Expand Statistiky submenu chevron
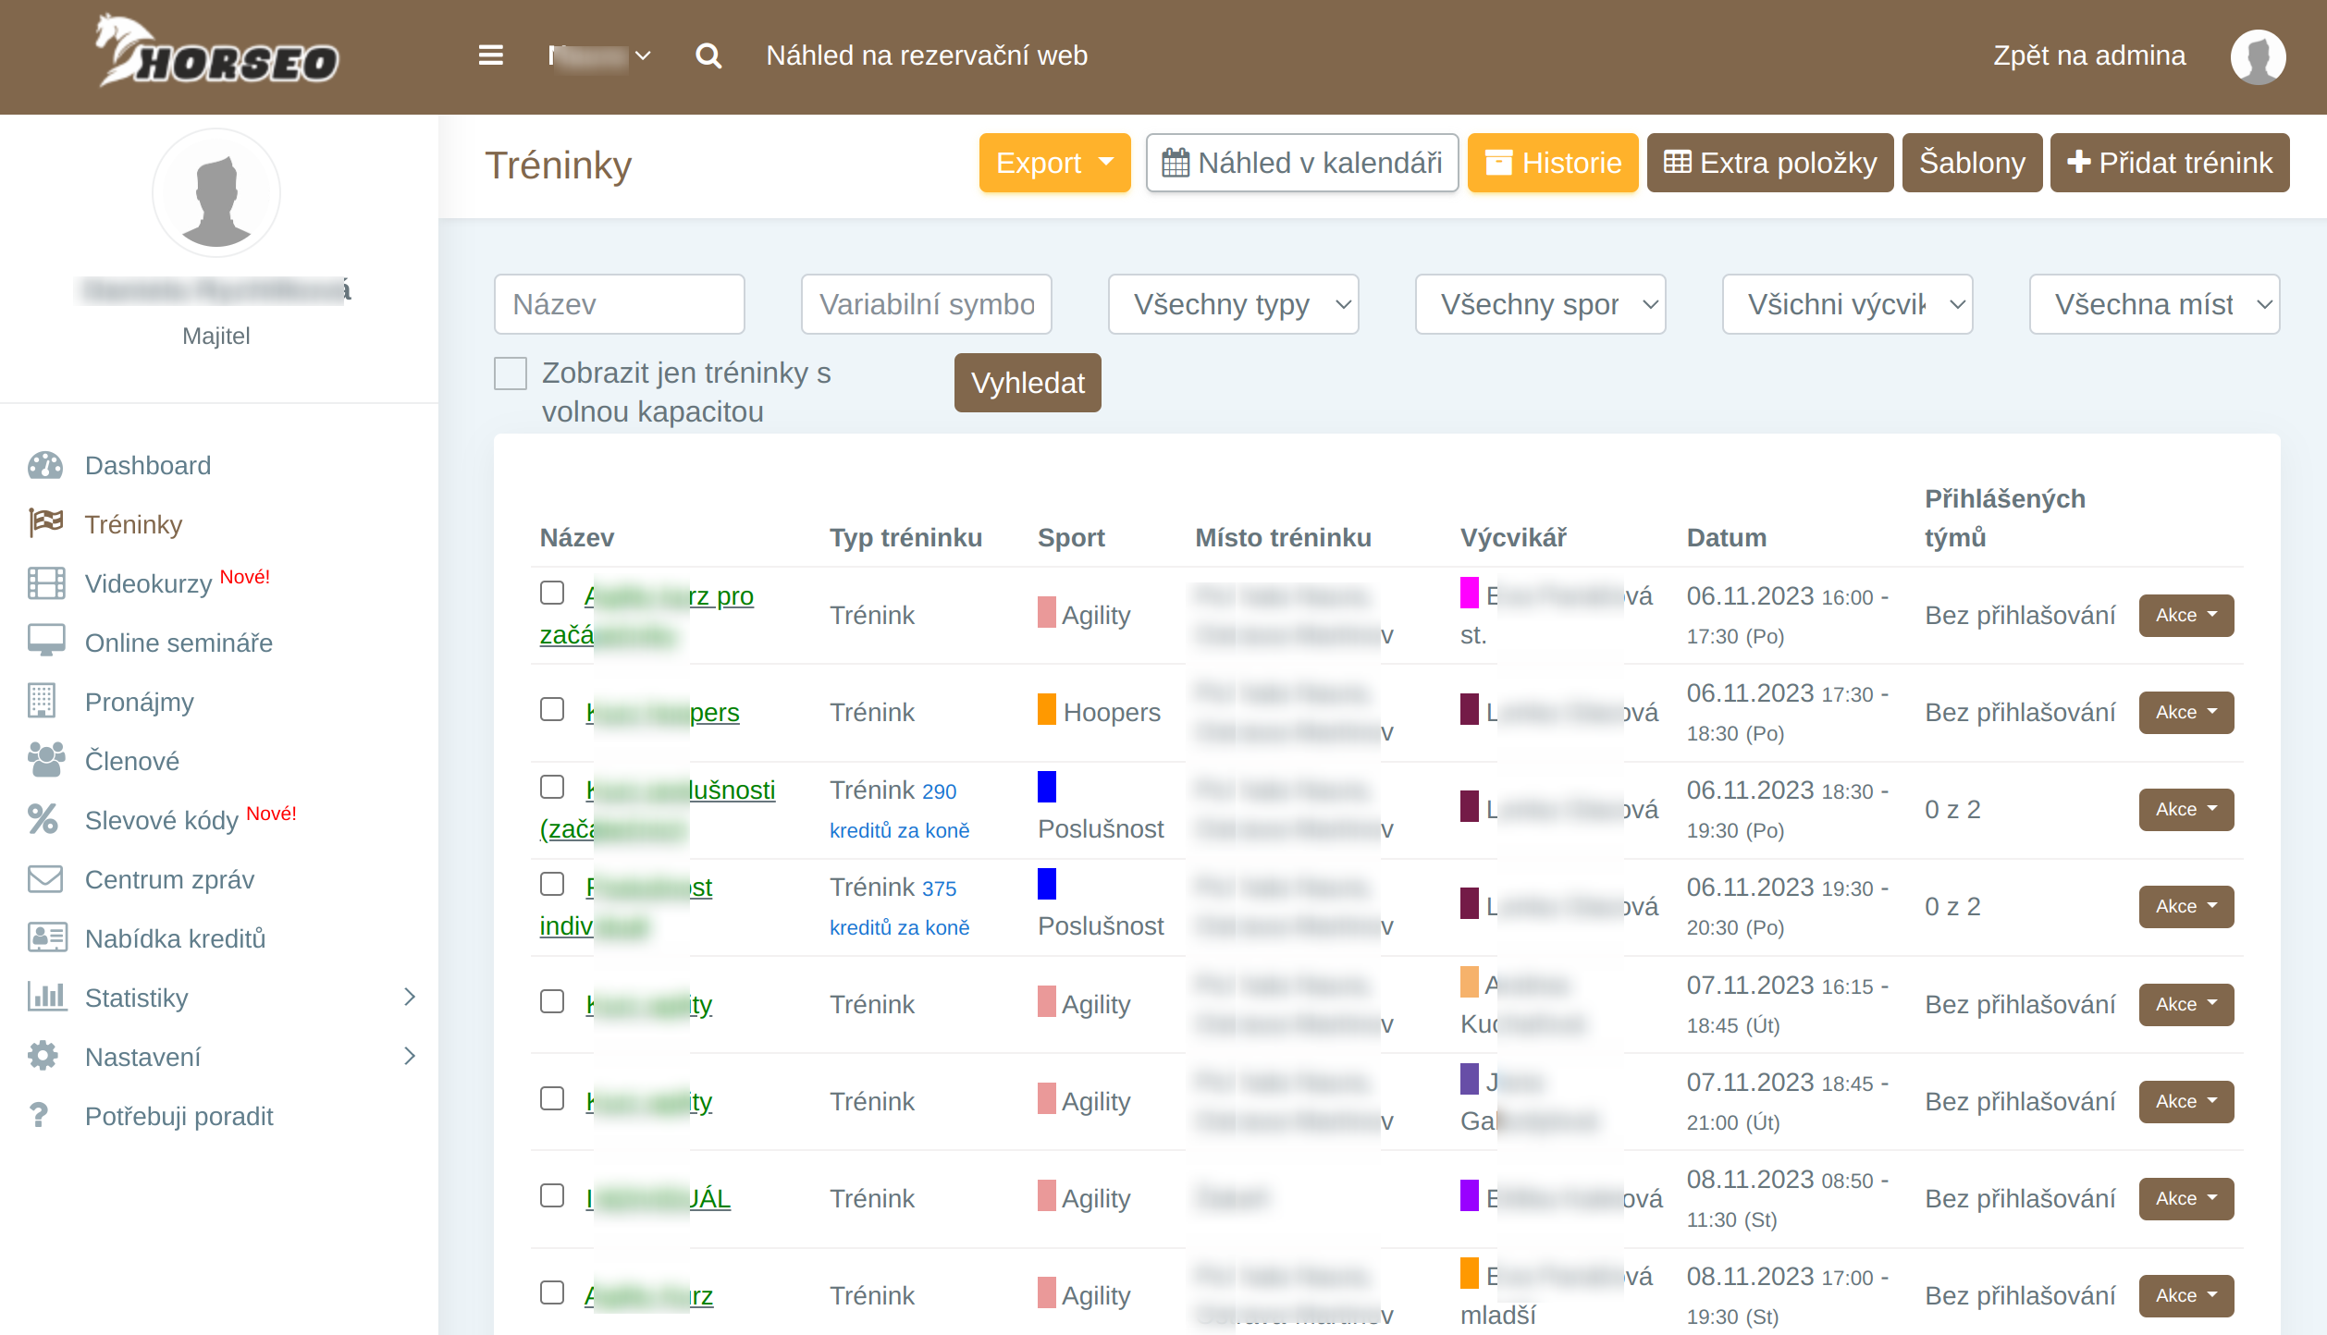 (x=410, y=997)
